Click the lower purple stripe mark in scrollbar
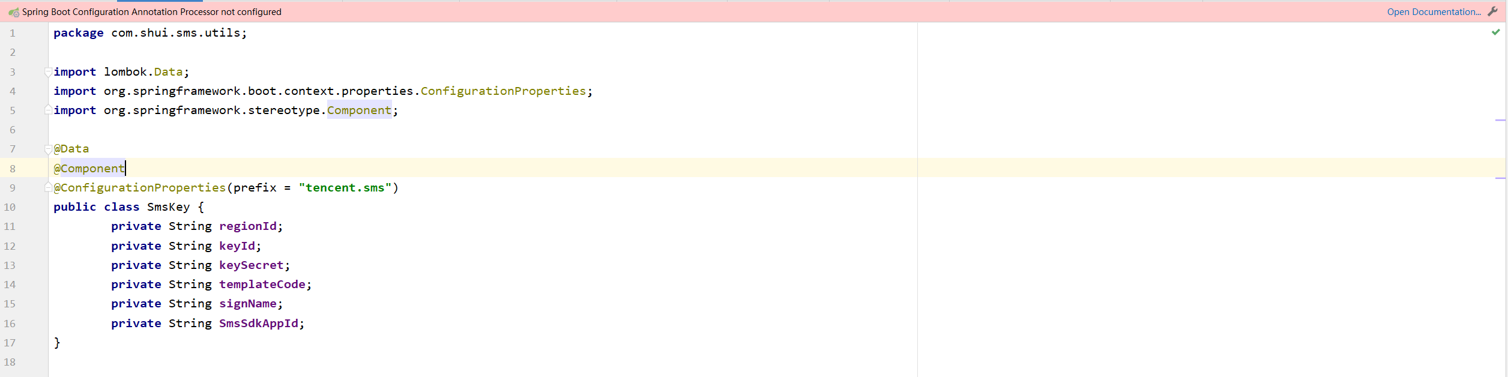1508x377 pixels. coord(1500,178)
